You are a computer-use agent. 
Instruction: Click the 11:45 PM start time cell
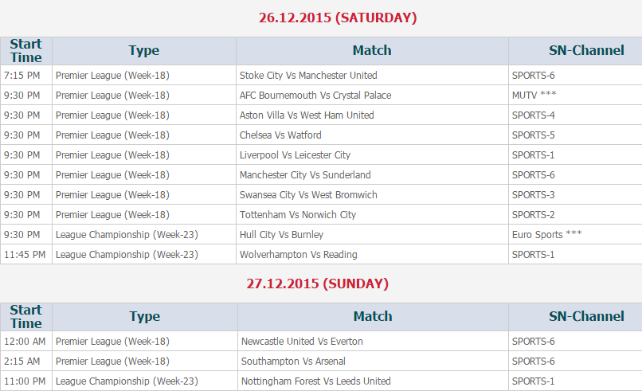pos(25,255)
